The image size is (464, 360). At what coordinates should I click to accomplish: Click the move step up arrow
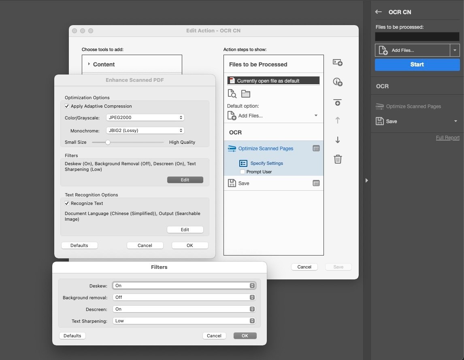point(338,120)
